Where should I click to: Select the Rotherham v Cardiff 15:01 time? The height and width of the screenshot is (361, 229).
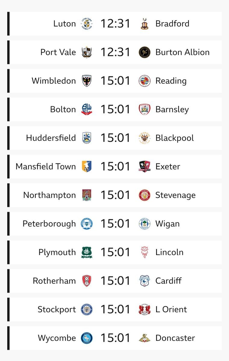click(115, 281)
